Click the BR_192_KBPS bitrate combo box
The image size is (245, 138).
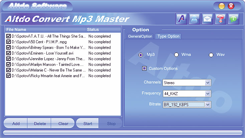[x=187, y=104]
